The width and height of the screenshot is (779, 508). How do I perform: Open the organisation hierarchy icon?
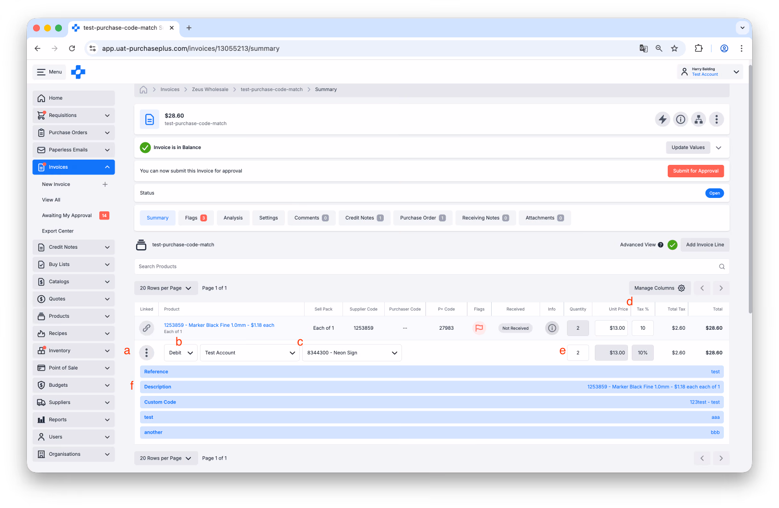[699, 119]
